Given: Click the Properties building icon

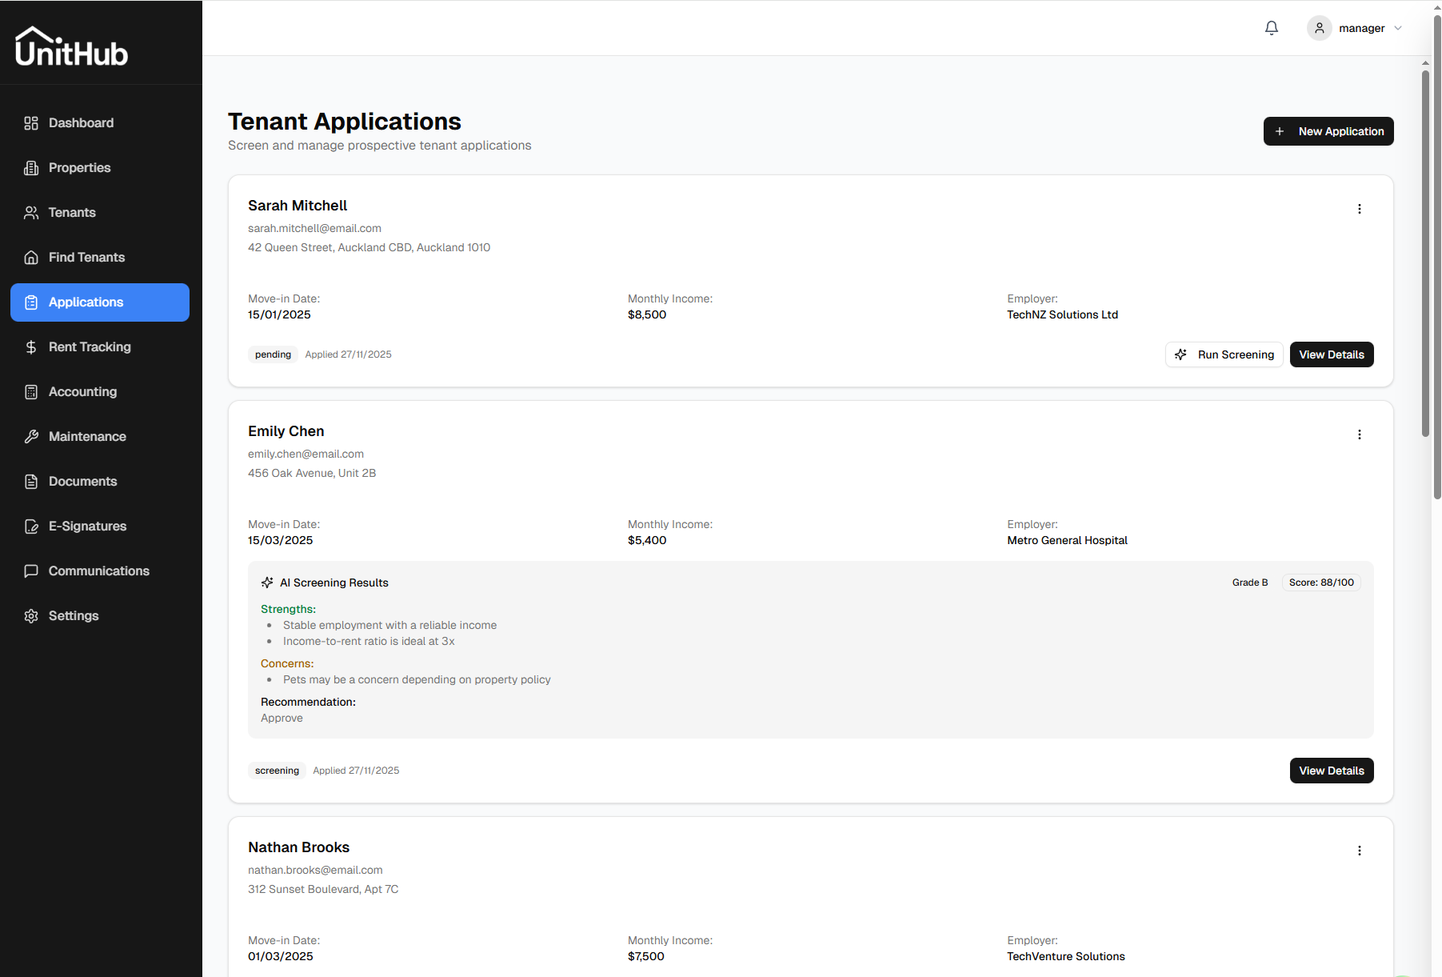Looking at the screenshot, I should [31, 168].
